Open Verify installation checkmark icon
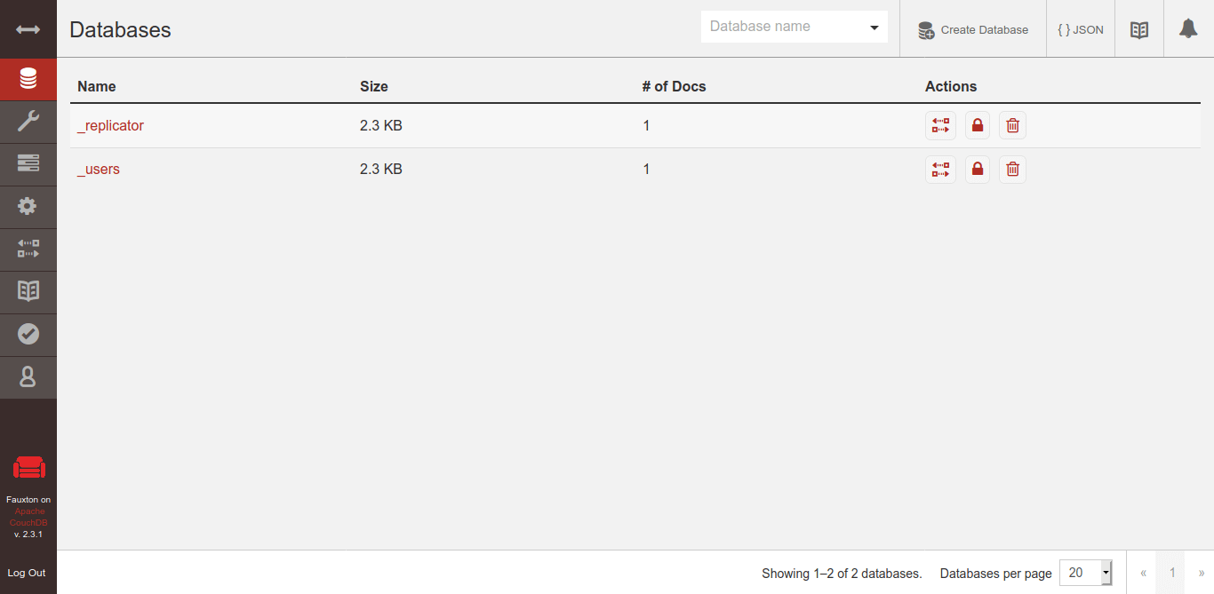1214x594 pixels. 28,334
